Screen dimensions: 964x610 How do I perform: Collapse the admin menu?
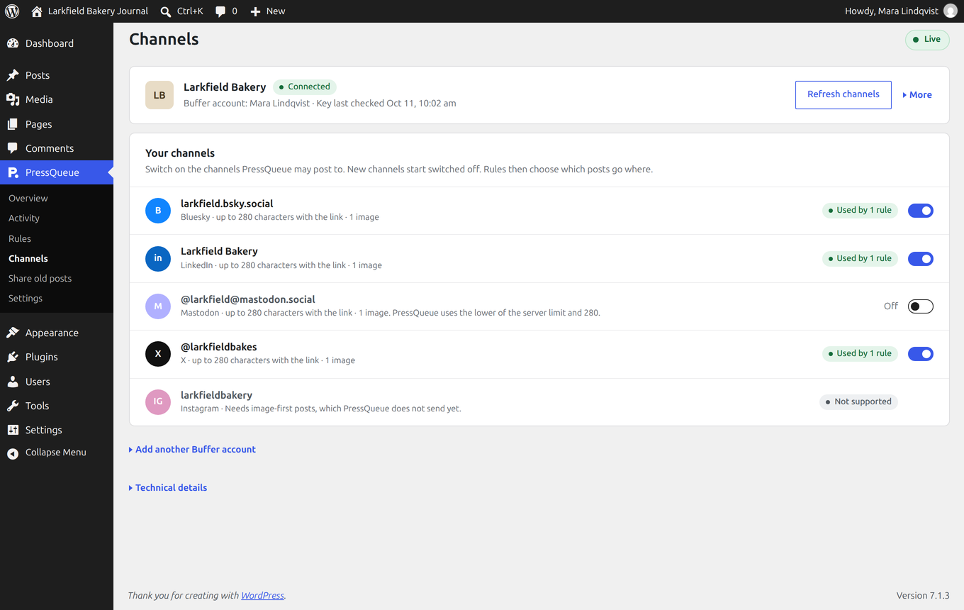coord(57,453)
